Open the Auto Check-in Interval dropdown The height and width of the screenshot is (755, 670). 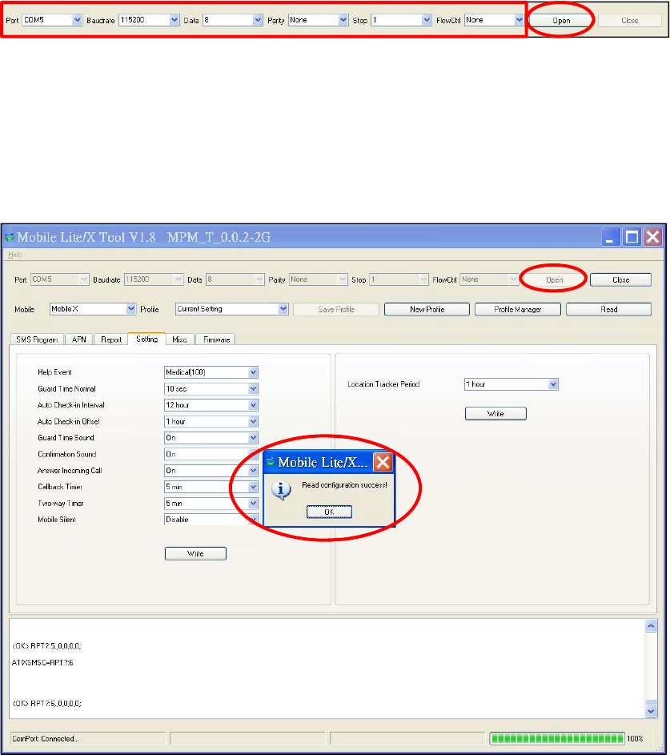(211, 405)
